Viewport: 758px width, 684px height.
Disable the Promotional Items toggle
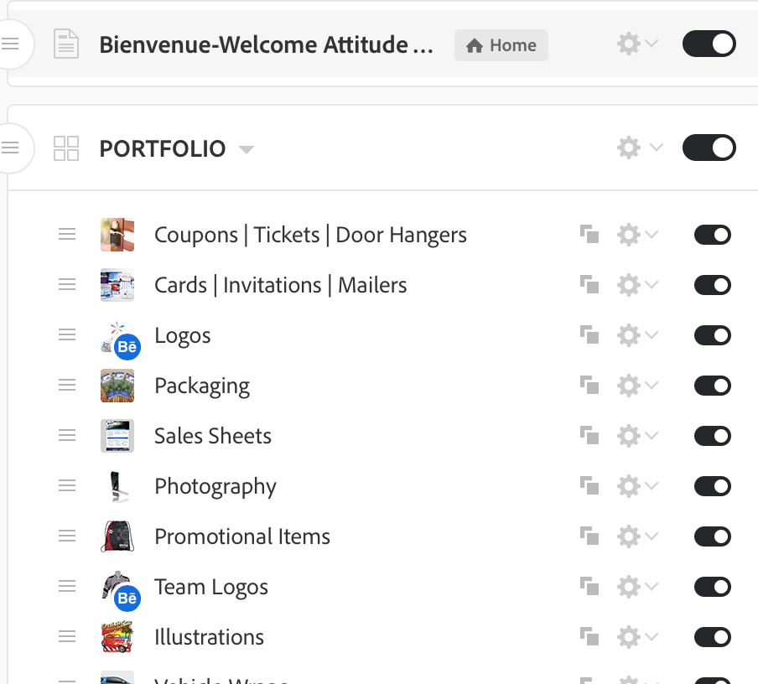click(712, 536)
